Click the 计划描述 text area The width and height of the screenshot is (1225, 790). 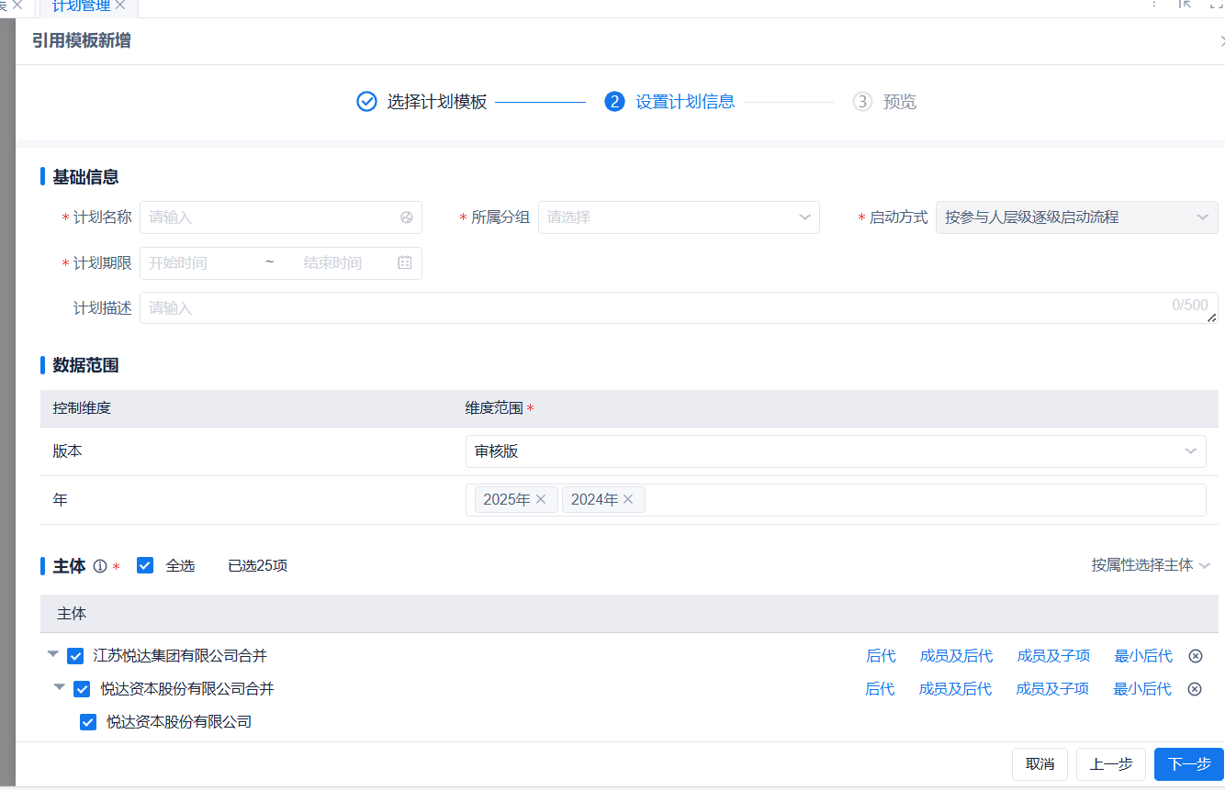678,308
